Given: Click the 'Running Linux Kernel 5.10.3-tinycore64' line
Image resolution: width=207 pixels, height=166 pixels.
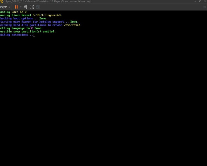Looking at the screenshot, I should click(x=31, y=15).
